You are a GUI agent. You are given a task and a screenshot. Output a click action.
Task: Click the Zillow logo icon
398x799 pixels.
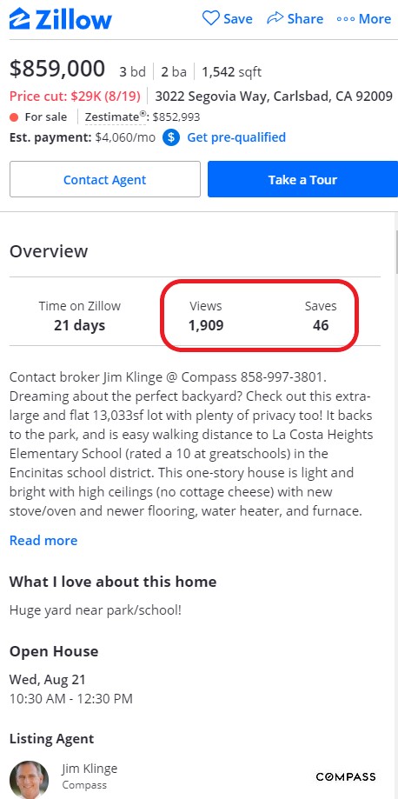(x=19, y=19)
